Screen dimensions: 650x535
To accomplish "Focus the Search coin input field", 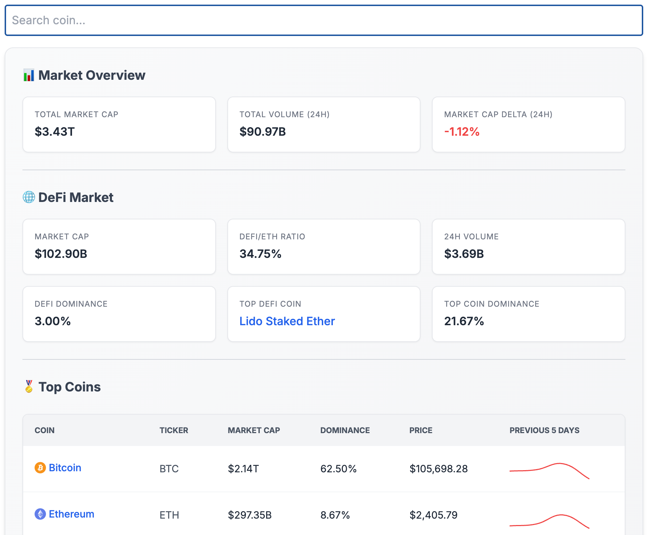I will click(324, 20).
